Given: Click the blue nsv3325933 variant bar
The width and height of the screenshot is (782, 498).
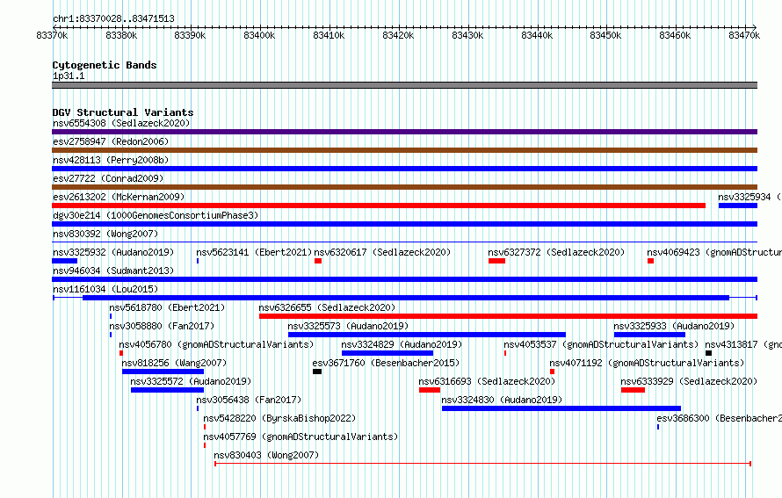Looking at the screenshot, I should click(649, 335).
